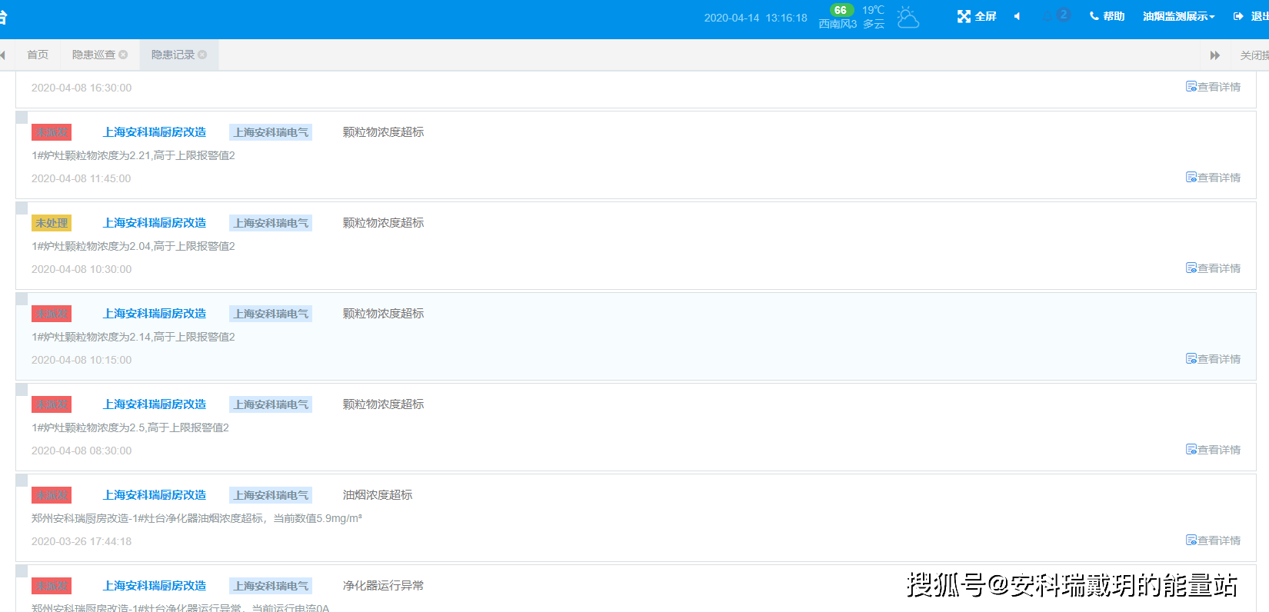The width and height of the screenshot is (1269, 612).
Task: Click red status badge of 净化器运行异常 record
Action: point(52,586)
